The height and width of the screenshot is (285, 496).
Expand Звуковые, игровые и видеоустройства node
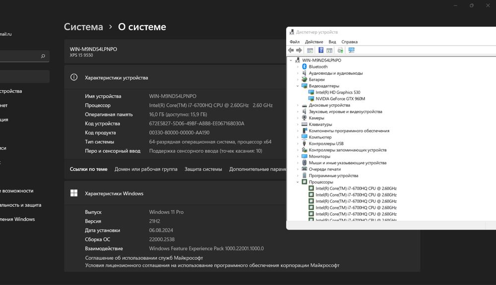298,111
